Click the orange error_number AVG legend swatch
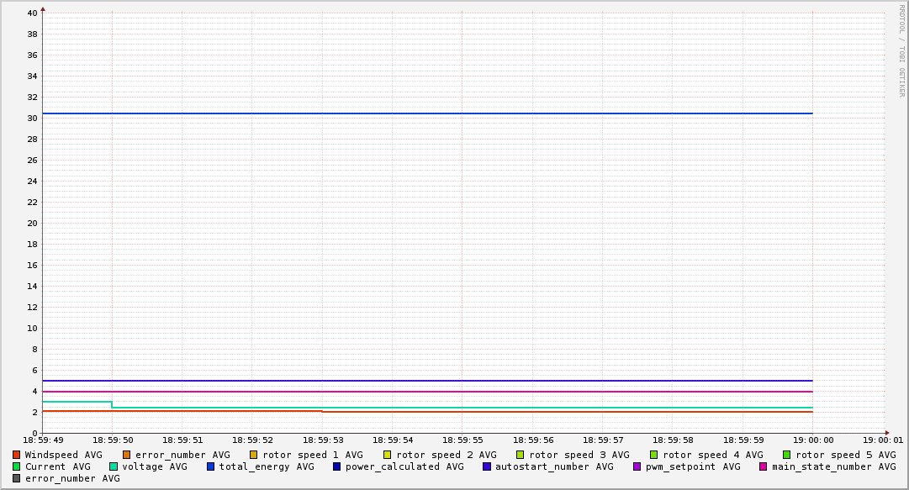909x490 pixels. pyautogui.click(x=127, y=455)
